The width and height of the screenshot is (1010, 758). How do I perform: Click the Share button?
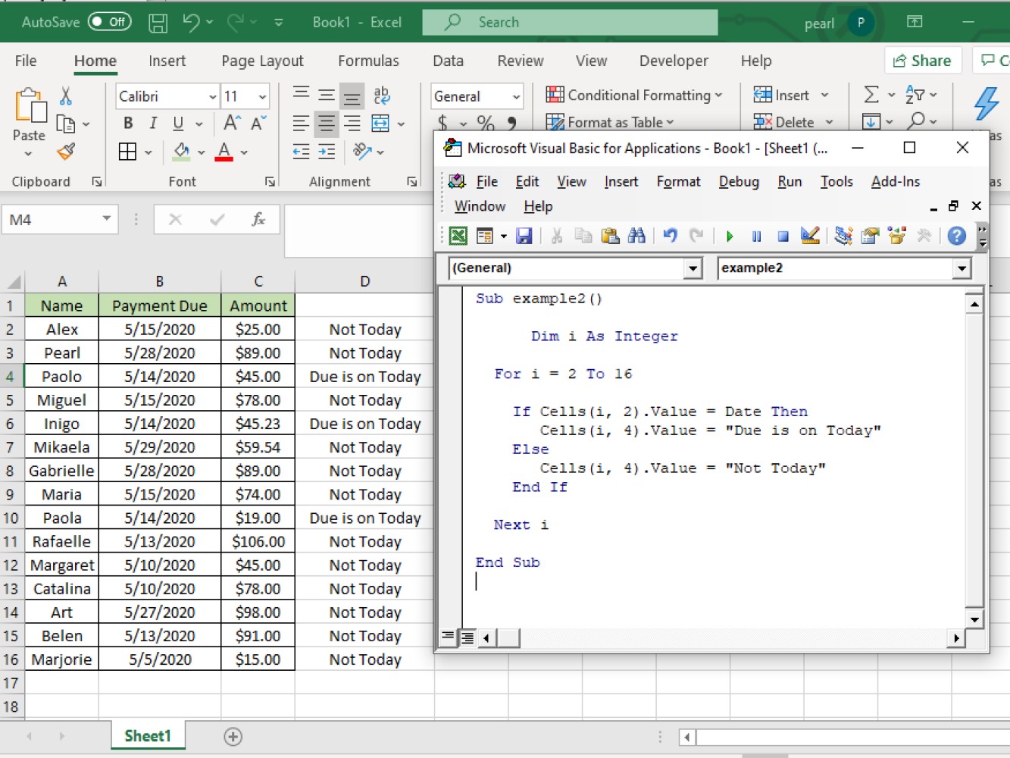[x=923, y=61]
